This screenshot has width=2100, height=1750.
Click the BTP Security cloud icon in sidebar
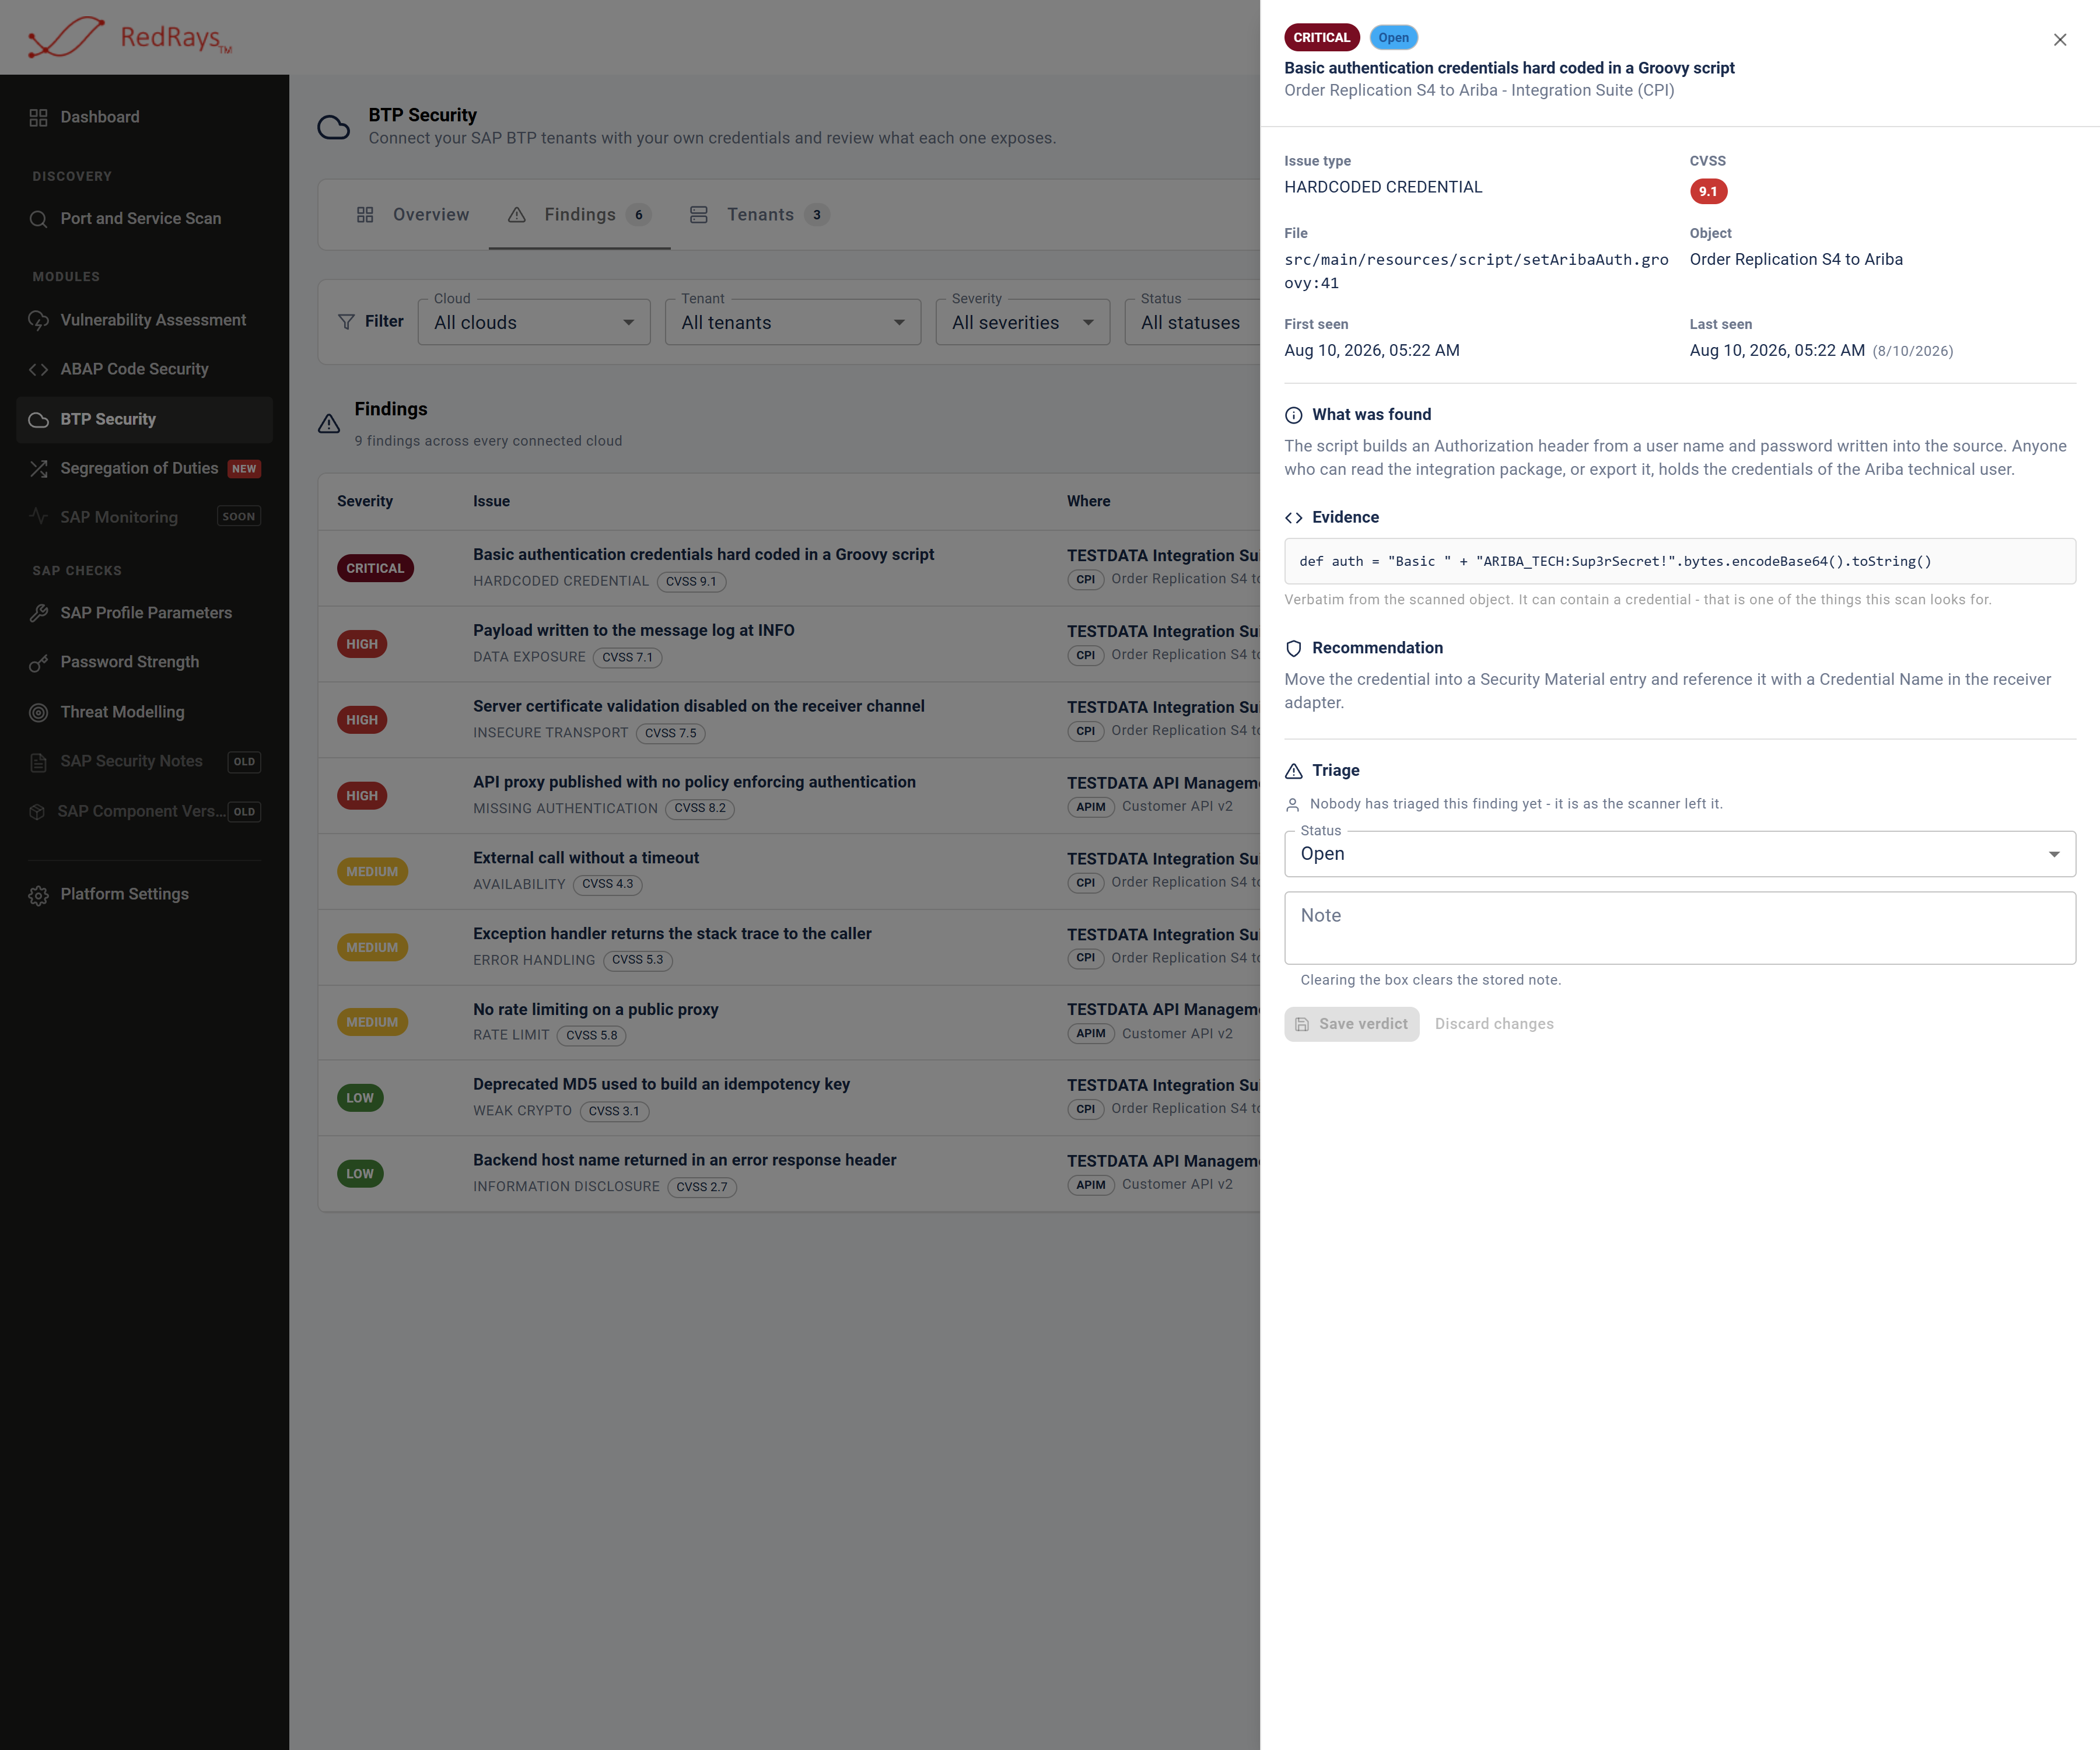39,420
